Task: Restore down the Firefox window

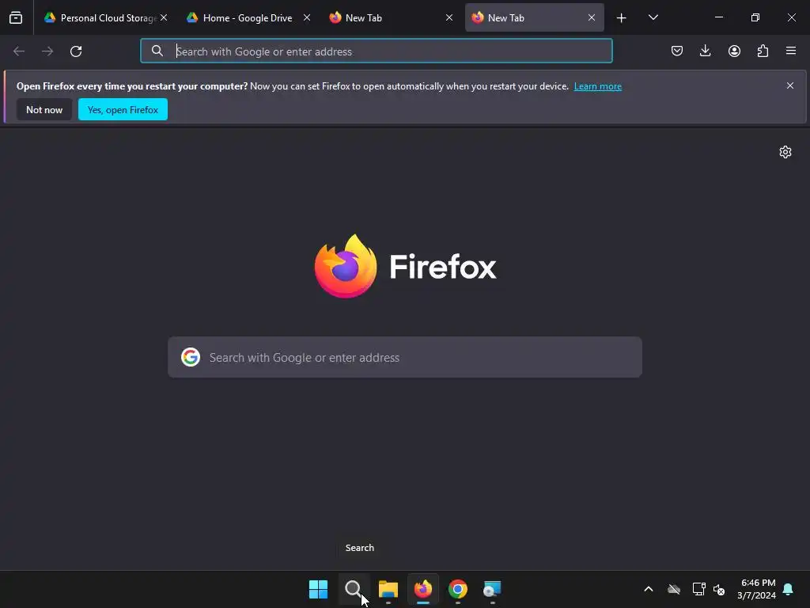Action: click(755, 17)
